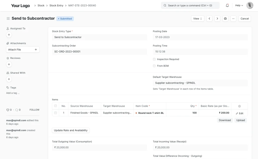Image resolution: width=258 pixels, height=159 pixels.
Task: Navigate to the Stock breadcrumb
Action: tap(41, 5)
